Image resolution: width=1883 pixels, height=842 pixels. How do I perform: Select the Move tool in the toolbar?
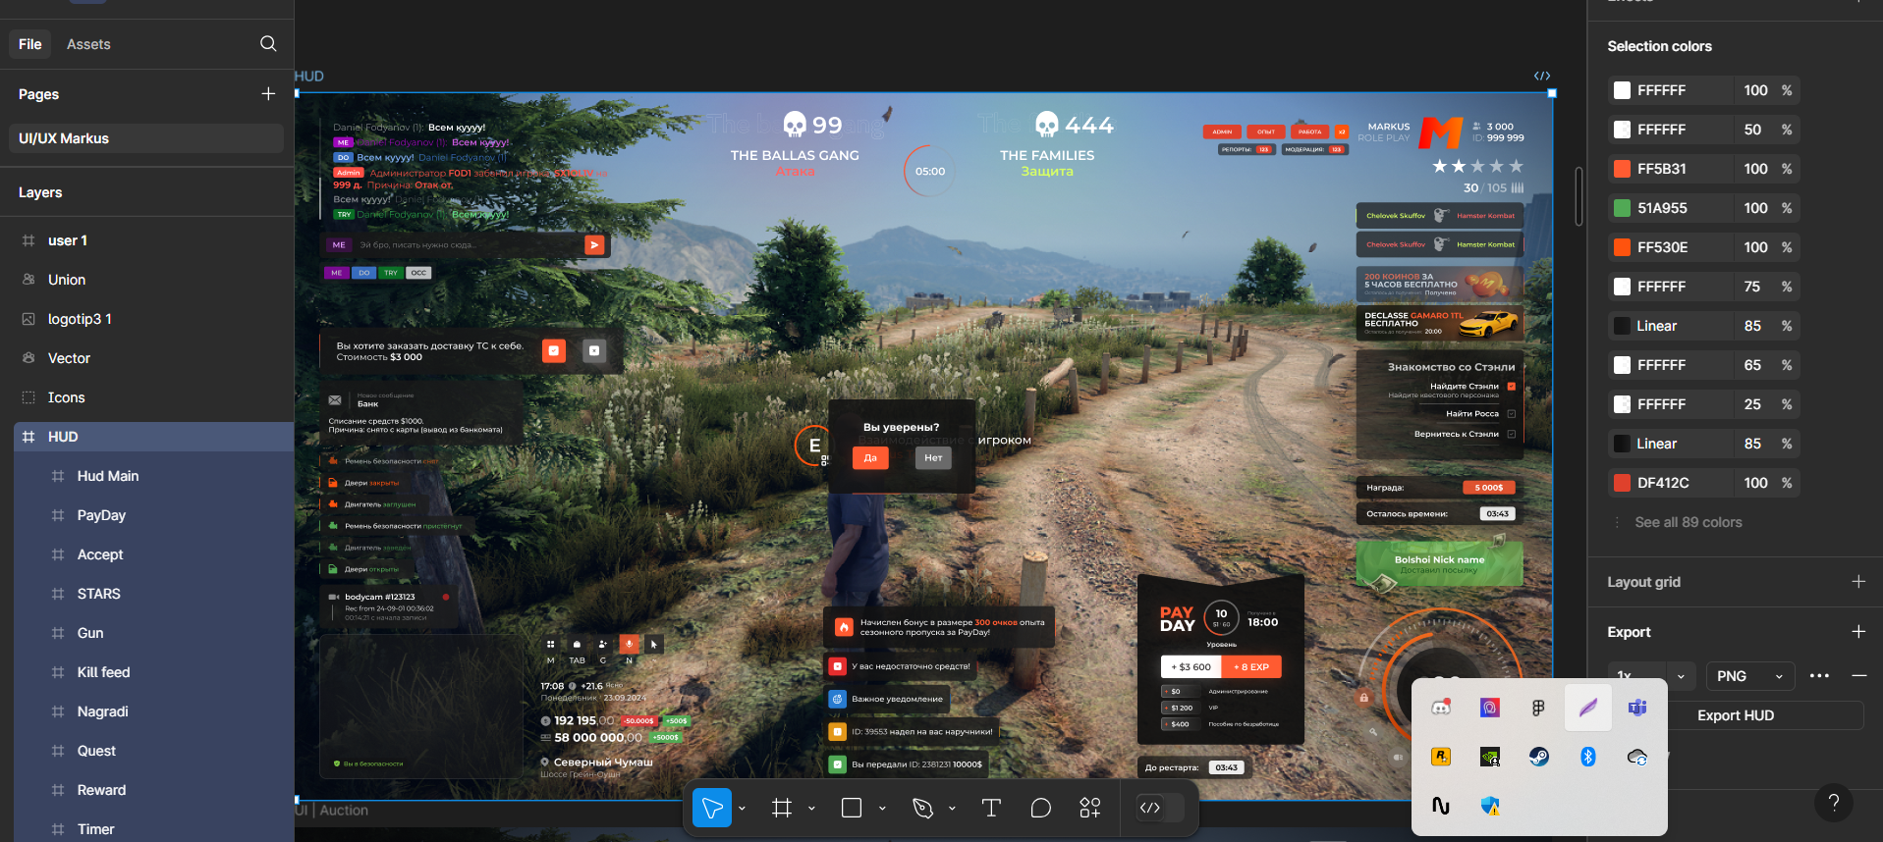click(712, 808)
